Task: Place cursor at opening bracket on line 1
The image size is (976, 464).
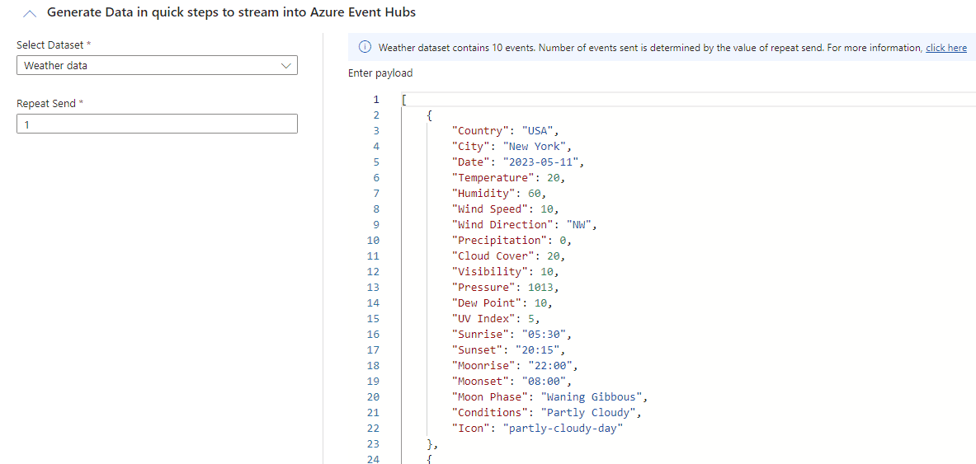Action: (x=404, y=100)
